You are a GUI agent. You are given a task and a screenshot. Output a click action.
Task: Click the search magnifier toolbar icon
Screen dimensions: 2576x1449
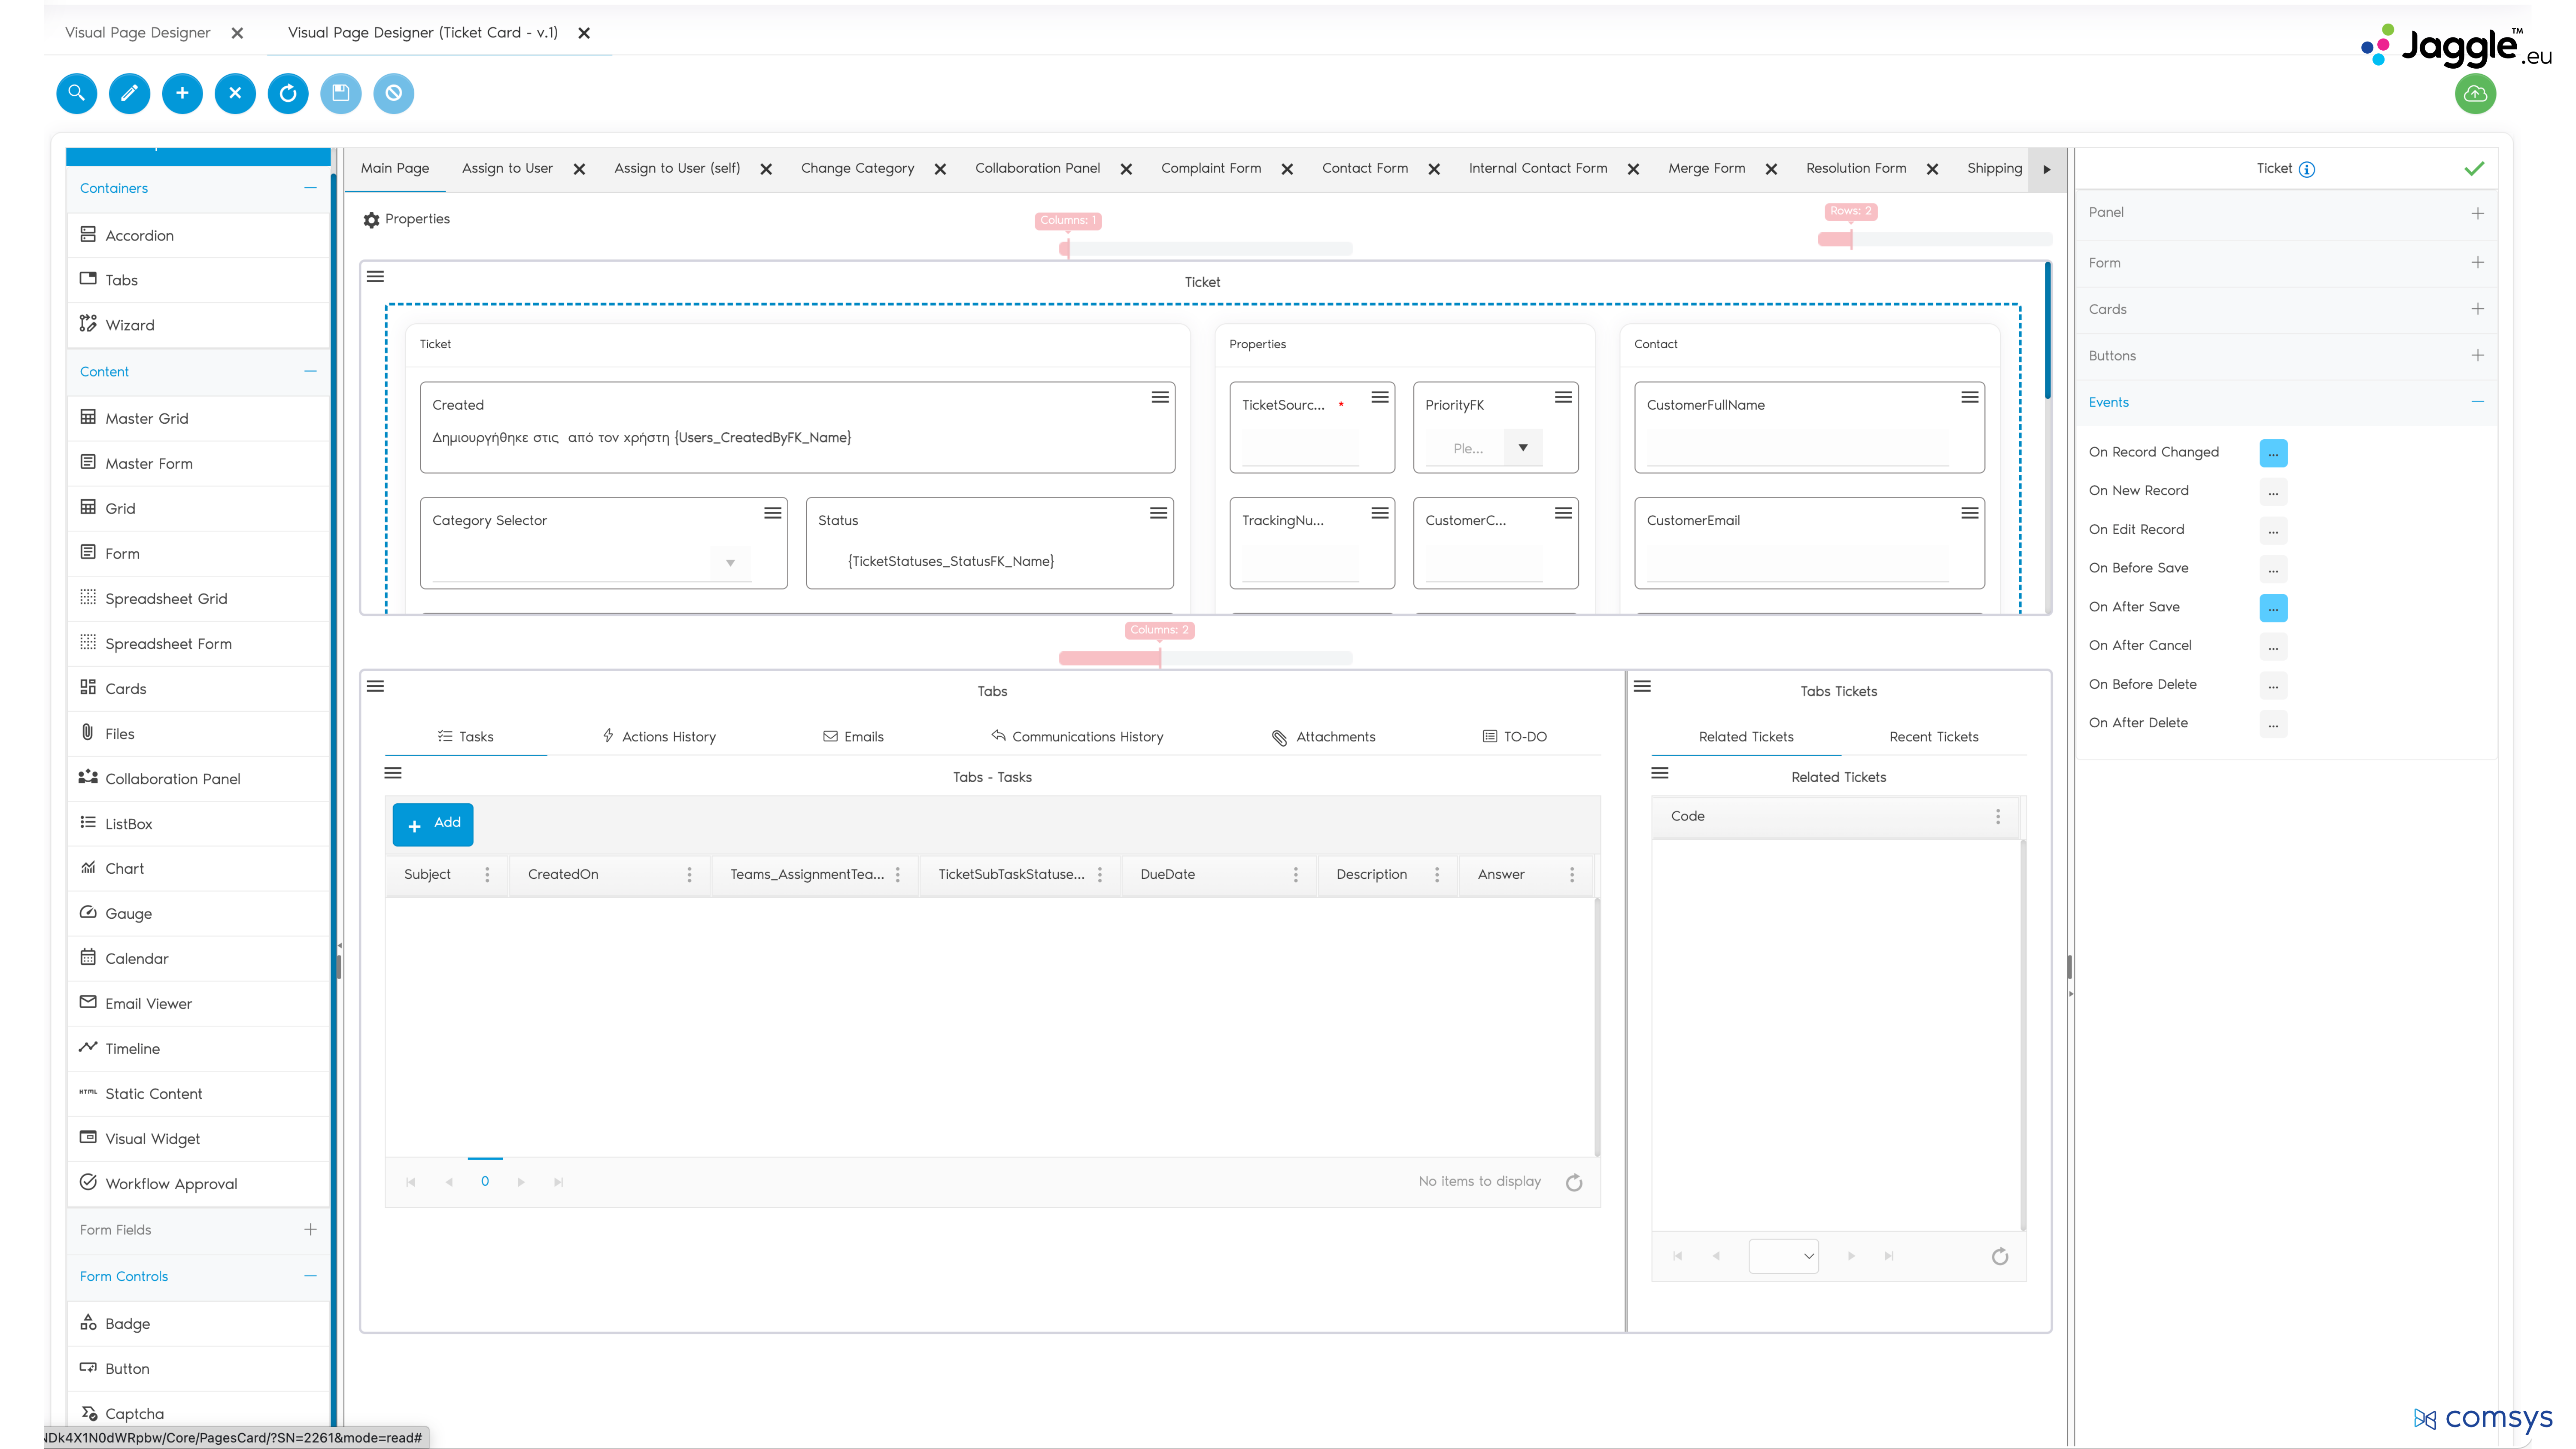click(76, 93)
